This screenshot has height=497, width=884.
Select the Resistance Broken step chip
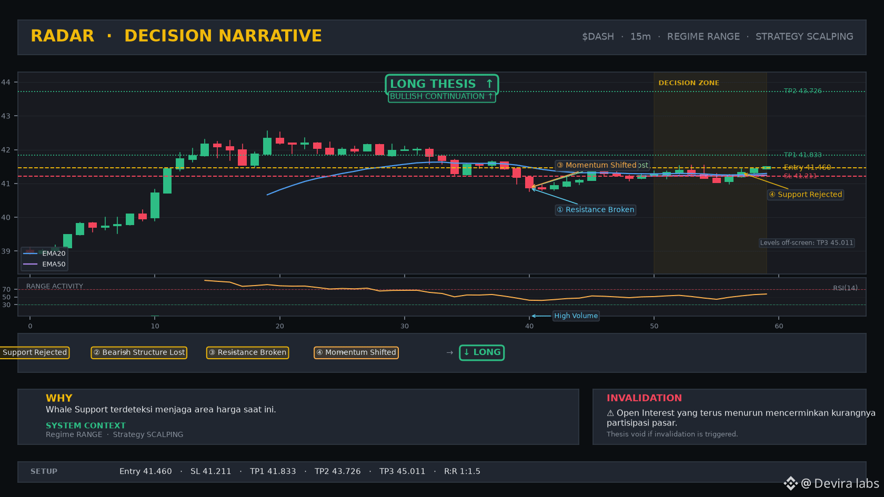click(x=247, y=352)
